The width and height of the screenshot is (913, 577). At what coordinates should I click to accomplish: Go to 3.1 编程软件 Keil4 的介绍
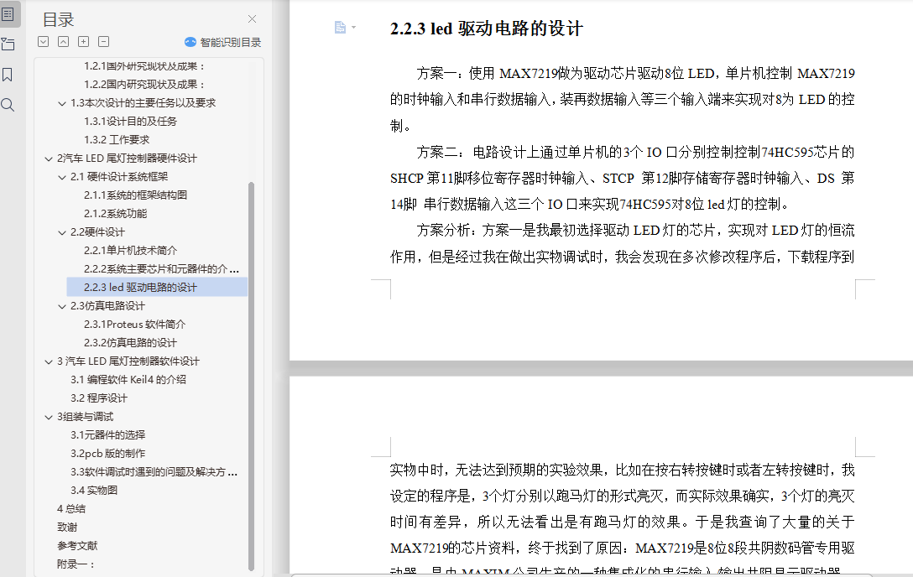(x=128, y=380)
